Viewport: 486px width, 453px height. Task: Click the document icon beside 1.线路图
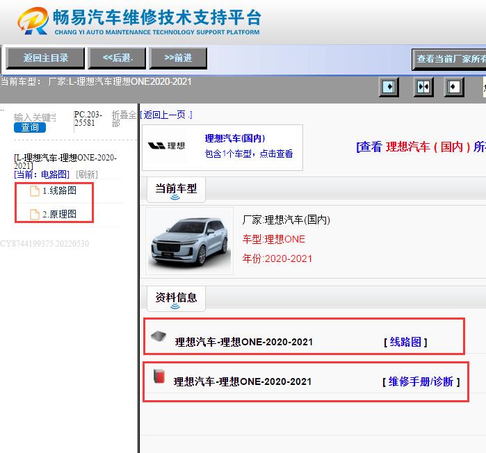pos(34,191)
